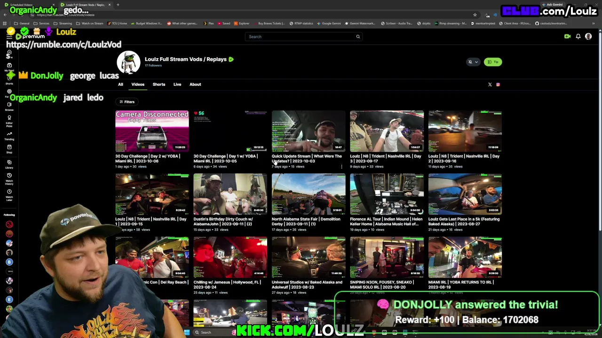
Task: Open Trident Nashville IRL Day 2 thumbnail
Action: point(465,131)
